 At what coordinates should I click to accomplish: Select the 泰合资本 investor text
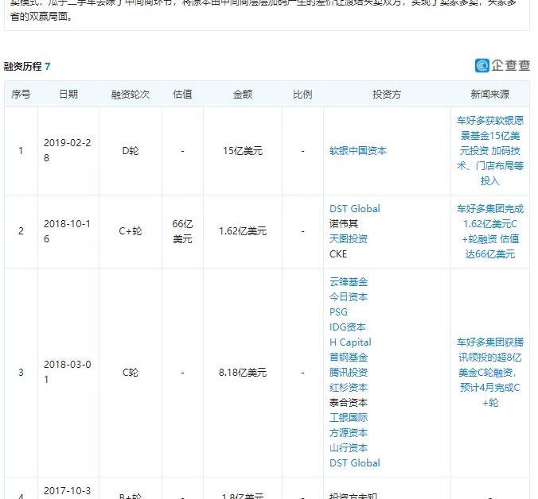[349, 402]
